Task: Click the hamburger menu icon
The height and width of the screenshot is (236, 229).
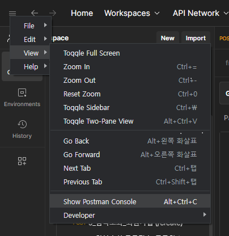Action: pyautogui.click(x=12, y=13)
